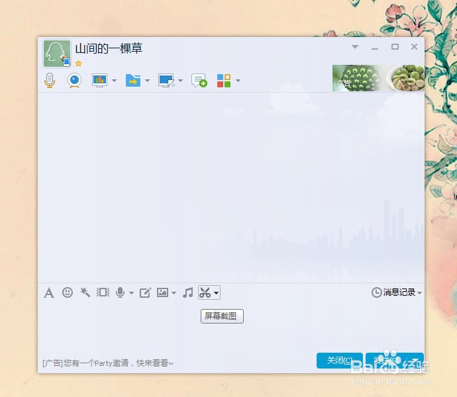Screen dimensions: 457x397
Task: Expand the screen capture dropdown arrow
Action: [217, 293]
